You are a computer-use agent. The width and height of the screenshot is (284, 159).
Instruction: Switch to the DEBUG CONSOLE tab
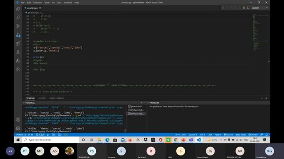[x=56, y=98]
